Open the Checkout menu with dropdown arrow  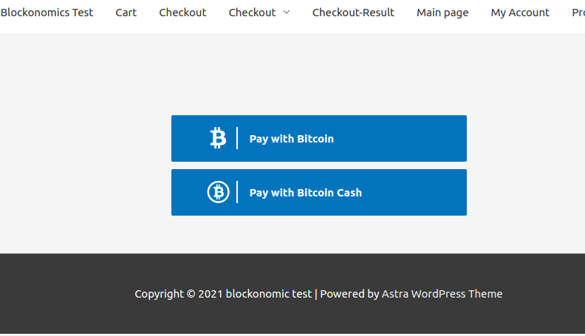click(259, 13)
